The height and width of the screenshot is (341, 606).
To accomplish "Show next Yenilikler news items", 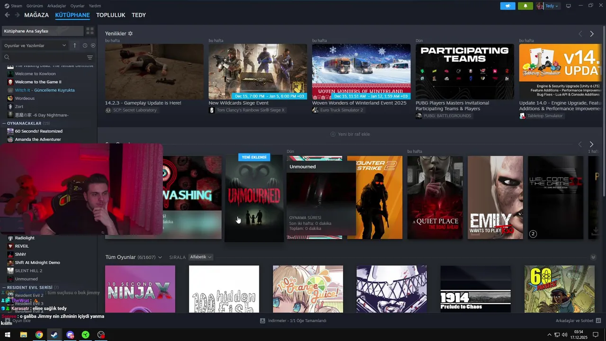I will (592, 34).
